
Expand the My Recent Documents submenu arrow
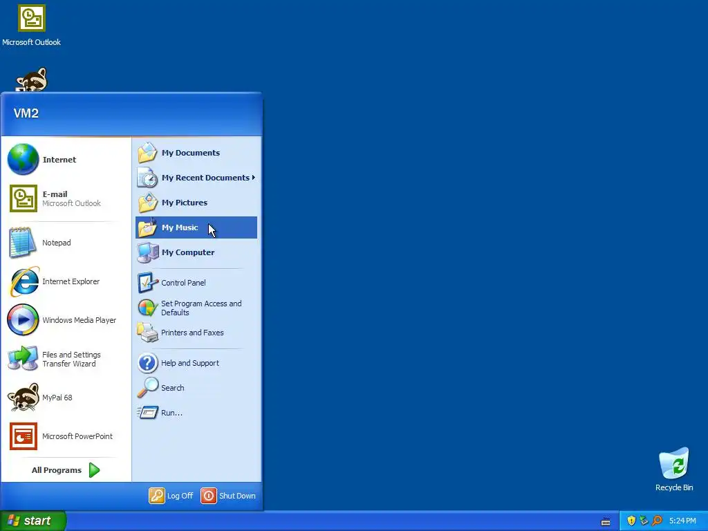coord(253,178)
